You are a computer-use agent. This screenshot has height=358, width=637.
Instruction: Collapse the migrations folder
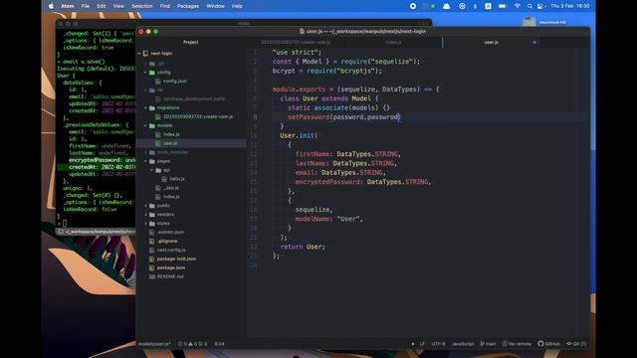point(145,108)
